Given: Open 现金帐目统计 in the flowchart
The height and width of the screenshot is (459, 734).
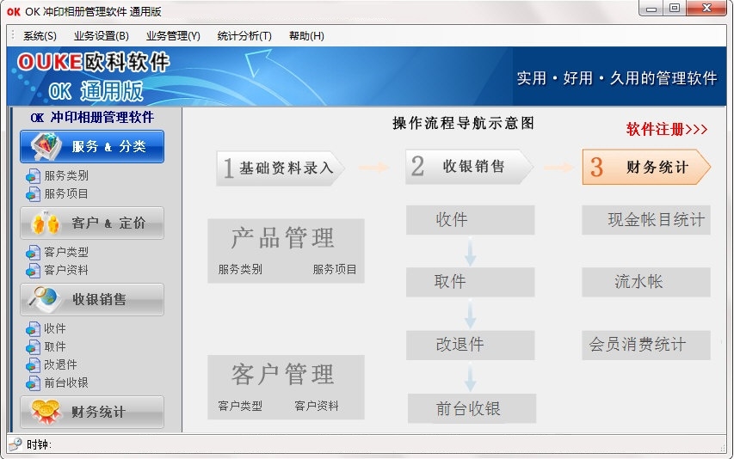Looking at the screenshot, I should point(646,220).
